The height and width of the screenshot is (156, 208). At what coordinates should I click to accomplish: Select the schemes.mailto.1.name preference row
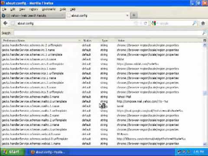(x=102, y=106)
